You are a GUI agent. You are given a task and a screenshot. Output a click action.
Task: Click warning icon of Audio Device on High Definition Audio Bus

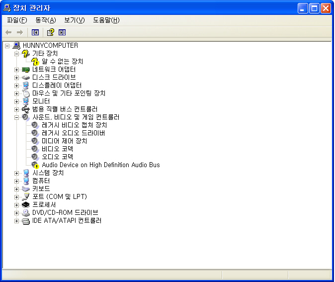click(35, 165)
